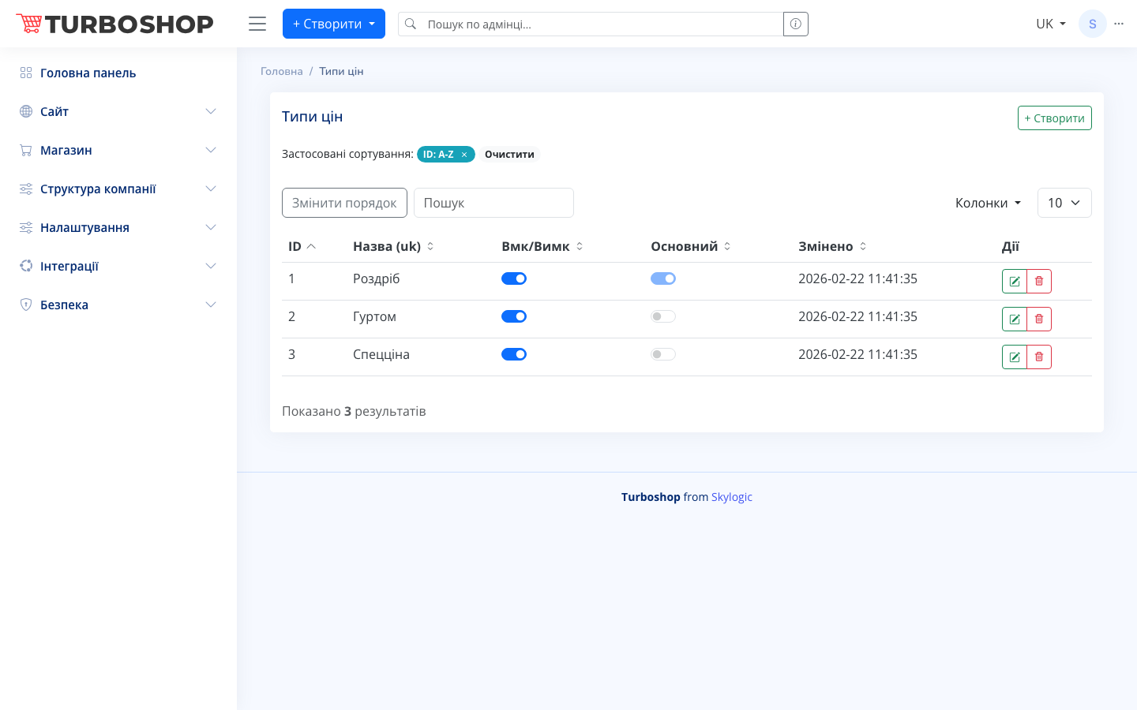Viewport: 1137px width, 710px height.
Task: Open the UK language dropdown
Action: point(1051,24)
